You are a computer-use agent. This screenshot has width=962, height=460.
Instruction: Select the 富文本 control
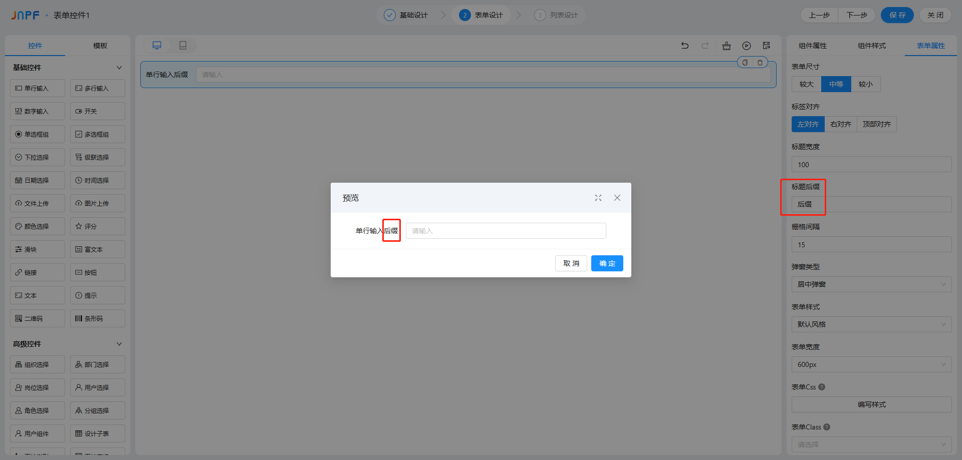(98, 249)
